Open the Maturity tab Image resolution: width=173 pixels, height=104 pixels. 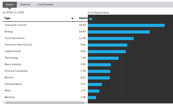25,5
